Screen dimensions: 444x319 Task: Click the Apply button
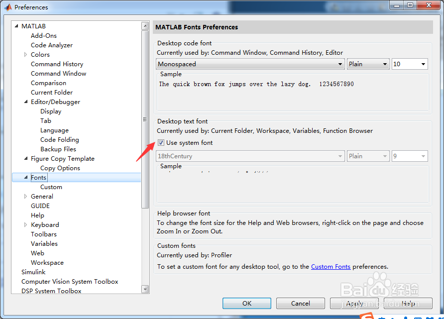(x=354, y=304)
